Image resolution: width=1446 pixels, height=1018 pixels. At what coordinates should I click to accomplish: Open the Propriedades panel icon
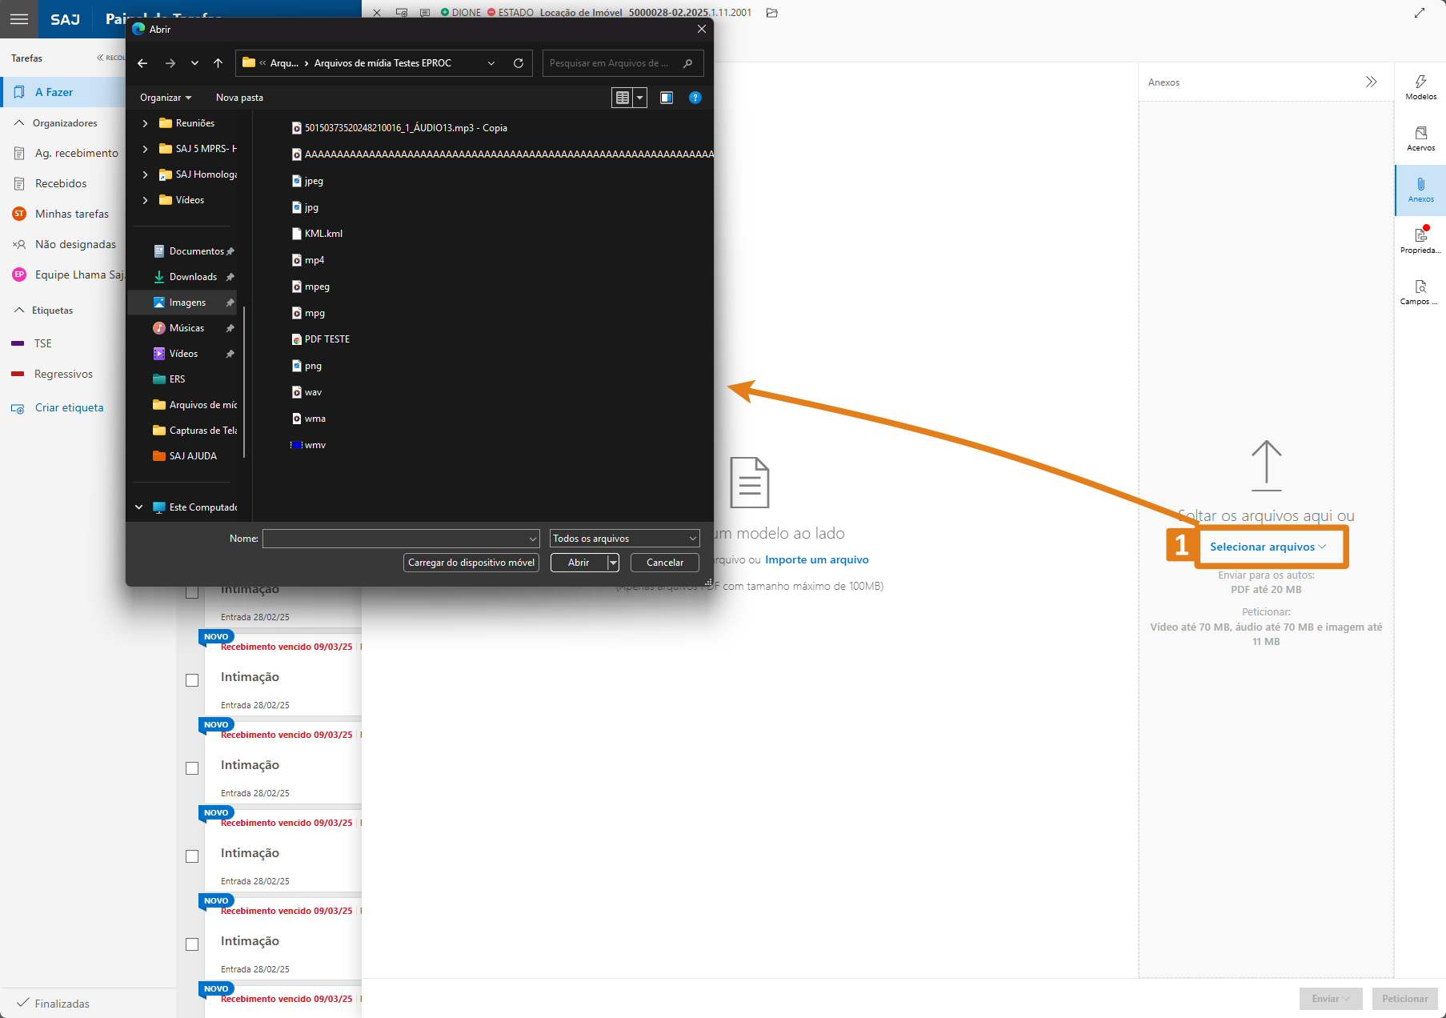1420,240
